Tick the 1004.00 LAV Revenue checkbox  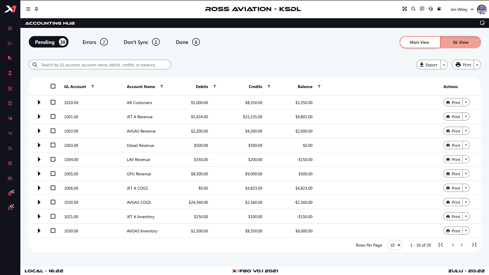53,159
